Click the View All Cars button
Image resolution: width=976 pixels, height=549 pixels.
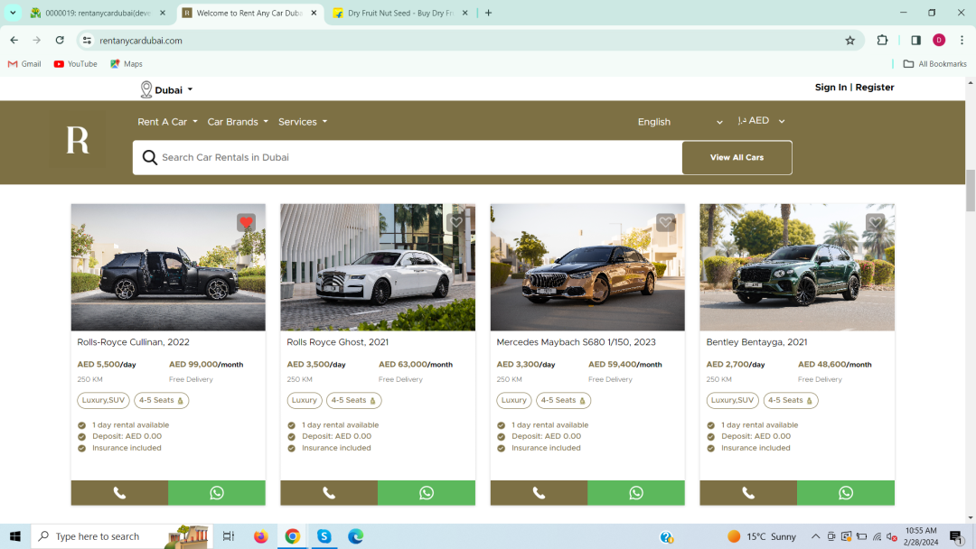(737, 158)
